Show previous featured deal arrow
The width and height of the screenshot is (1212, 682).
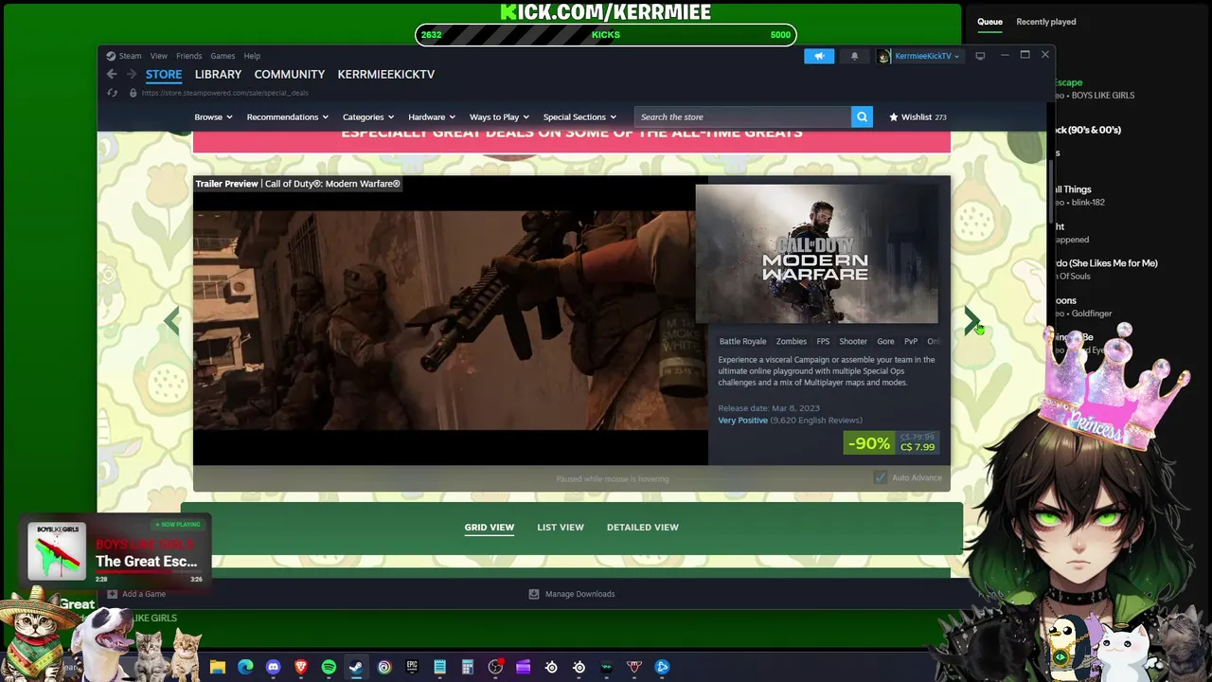tap(171, 321)
